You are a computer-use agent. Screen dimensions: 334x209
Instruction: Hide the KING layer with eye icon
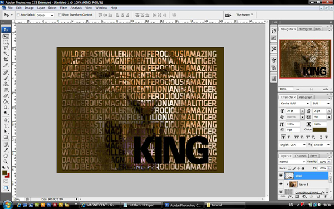[x=281, y=176]
